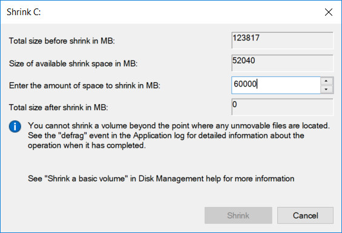
Task: Click the unmovable files warning sentence
Action: (179, 126)
